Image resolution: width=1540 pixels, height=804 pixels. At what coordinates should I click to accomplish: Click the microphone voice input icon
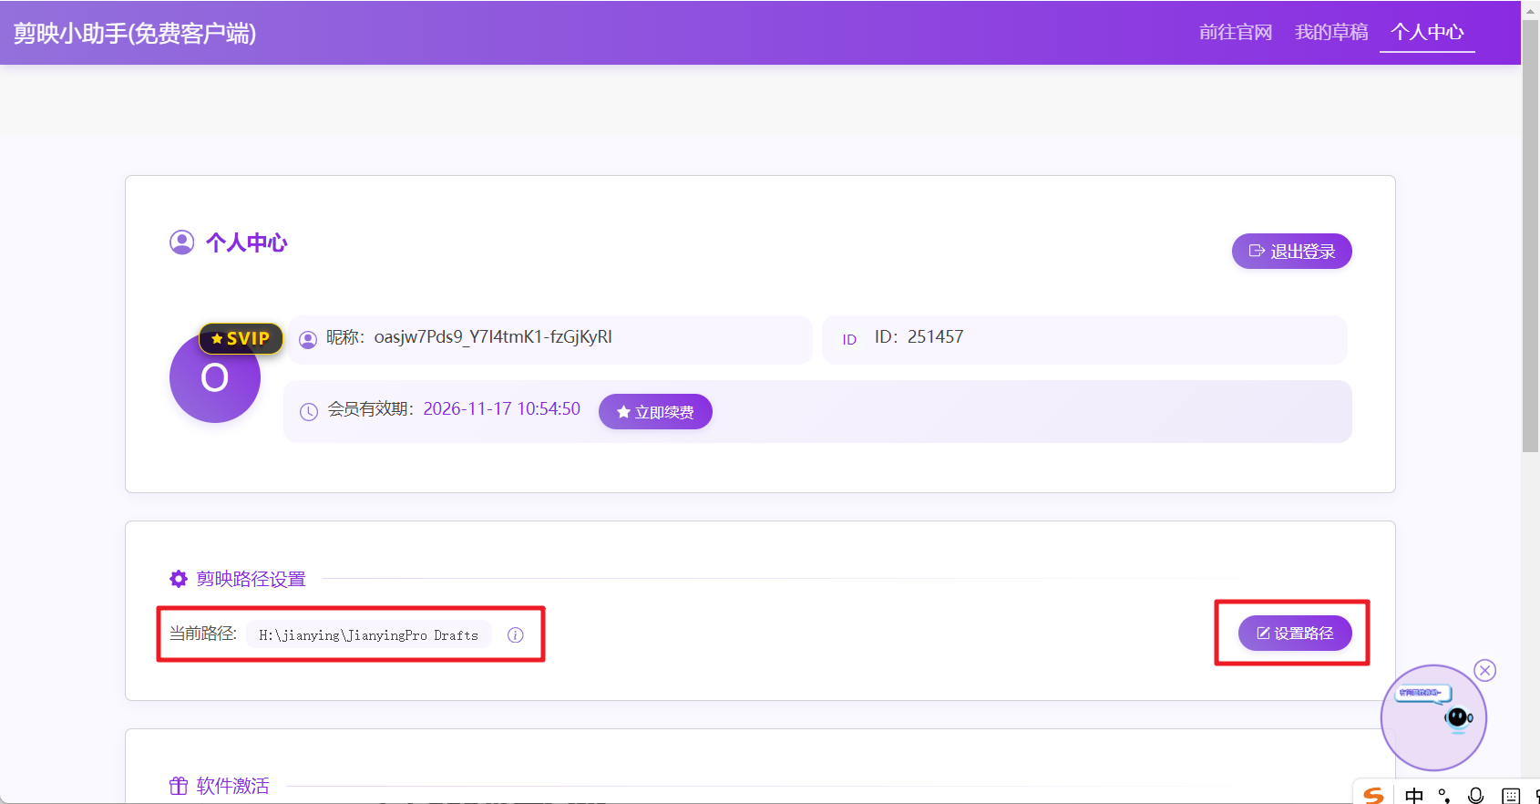pyautogui.click(x=1476, y=795)
